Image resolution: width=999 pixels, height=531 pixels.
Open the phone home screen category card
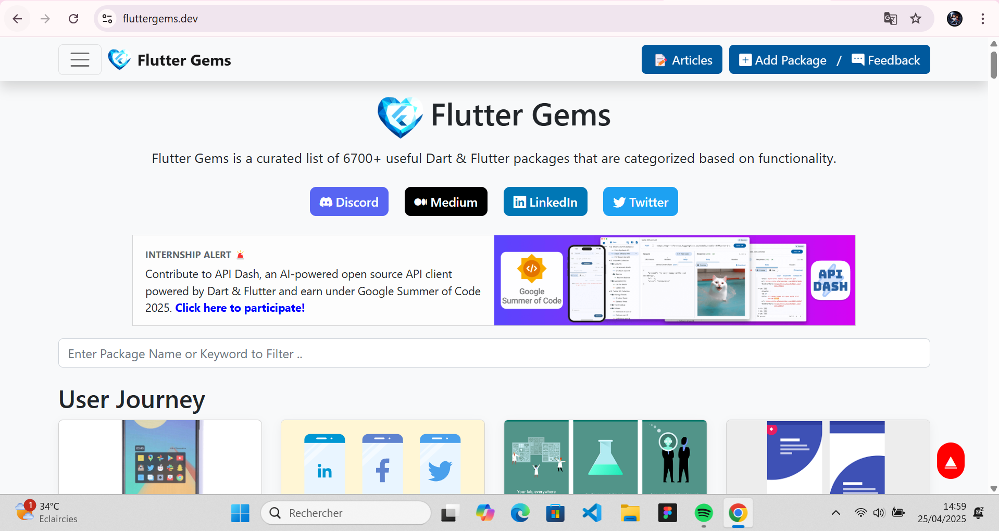(x=160, y=457)
